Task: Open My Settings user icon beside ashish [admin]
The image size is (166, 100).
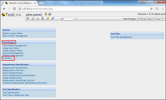Action: pos(46,14)
